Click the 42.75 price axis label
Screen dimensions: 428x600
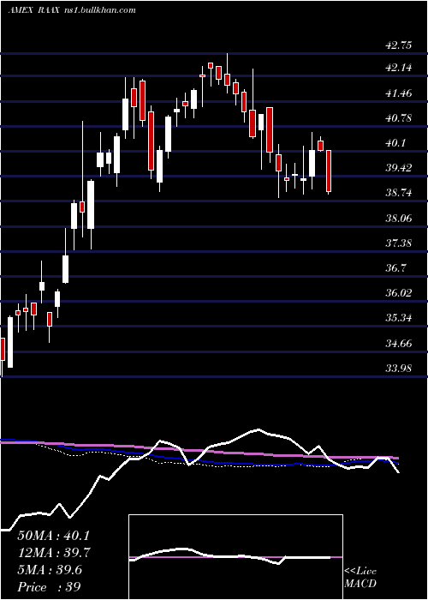pyautogui.click(x=399, y=45)
